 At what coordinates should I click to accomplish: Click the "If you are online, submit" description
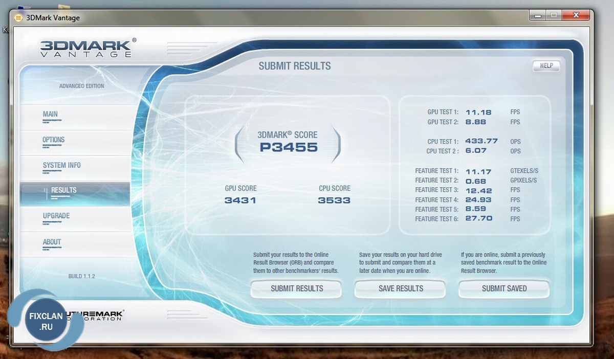point(503,262)
